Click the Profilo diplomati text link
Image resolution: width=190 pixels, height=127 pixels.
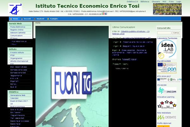(164, 123)
